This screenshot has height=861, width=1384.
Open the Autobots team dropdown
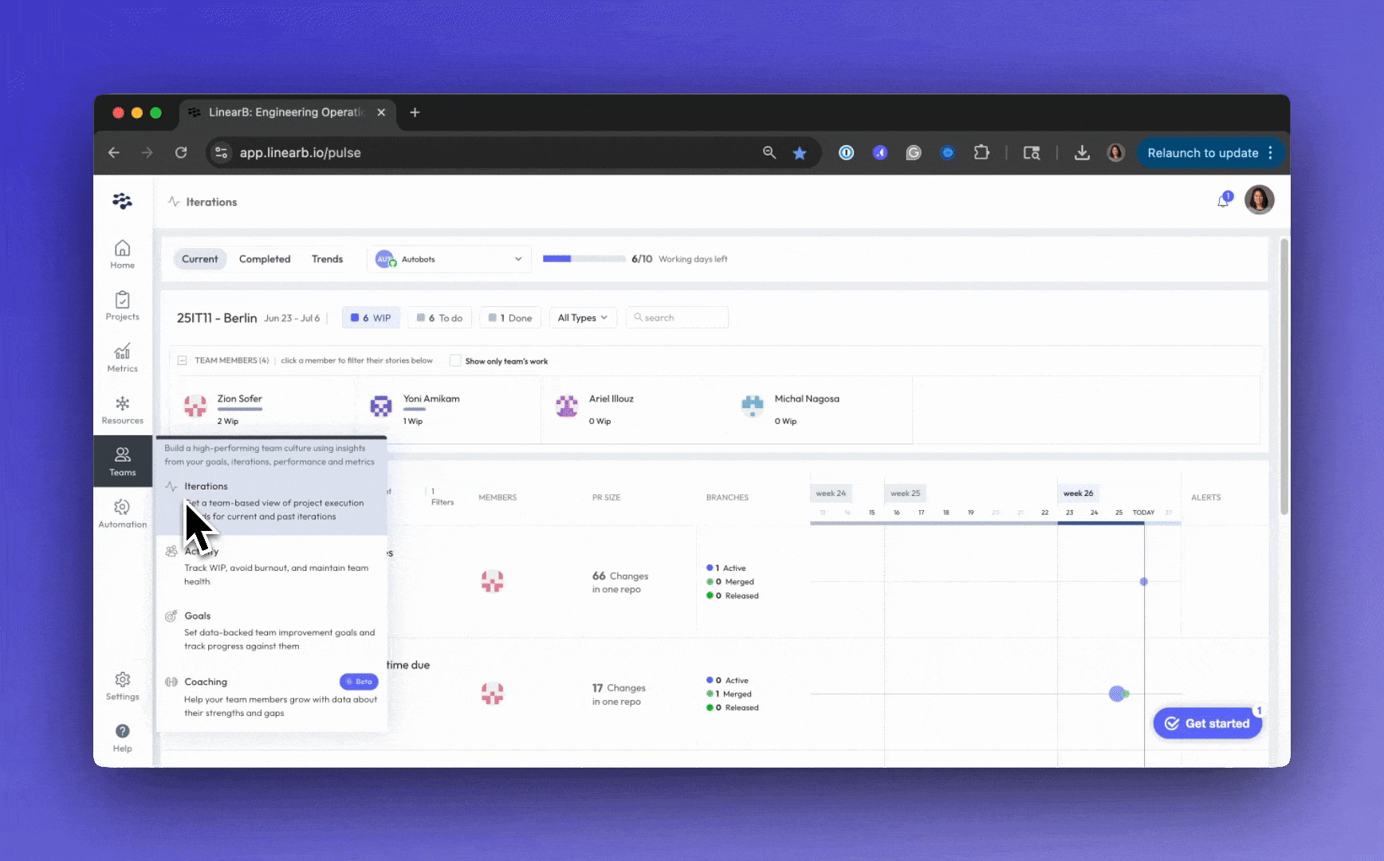pyautogui.click(x=449, y=259)
